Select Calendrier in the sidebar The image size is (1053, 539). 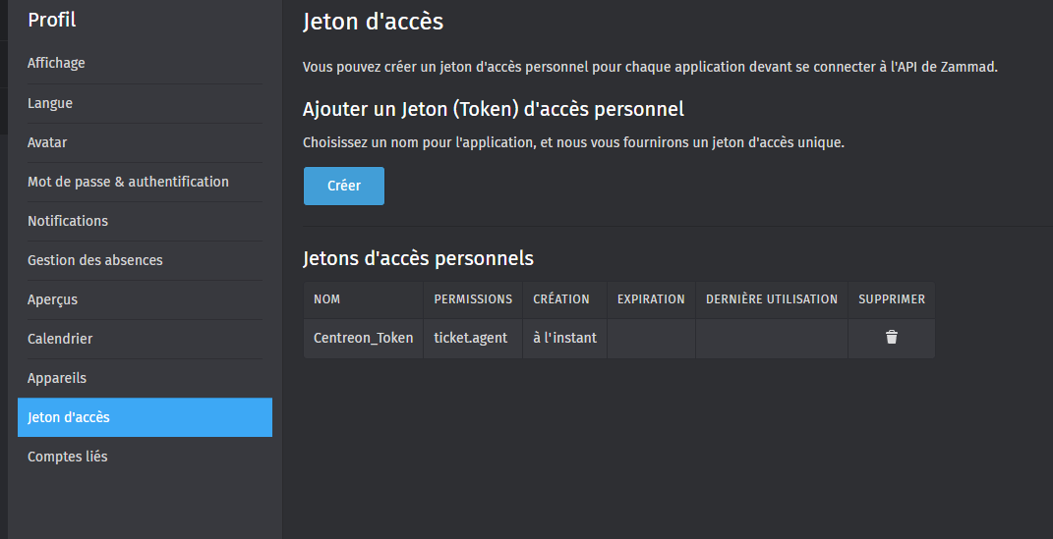pyautogui.click(x=60, y=339)
